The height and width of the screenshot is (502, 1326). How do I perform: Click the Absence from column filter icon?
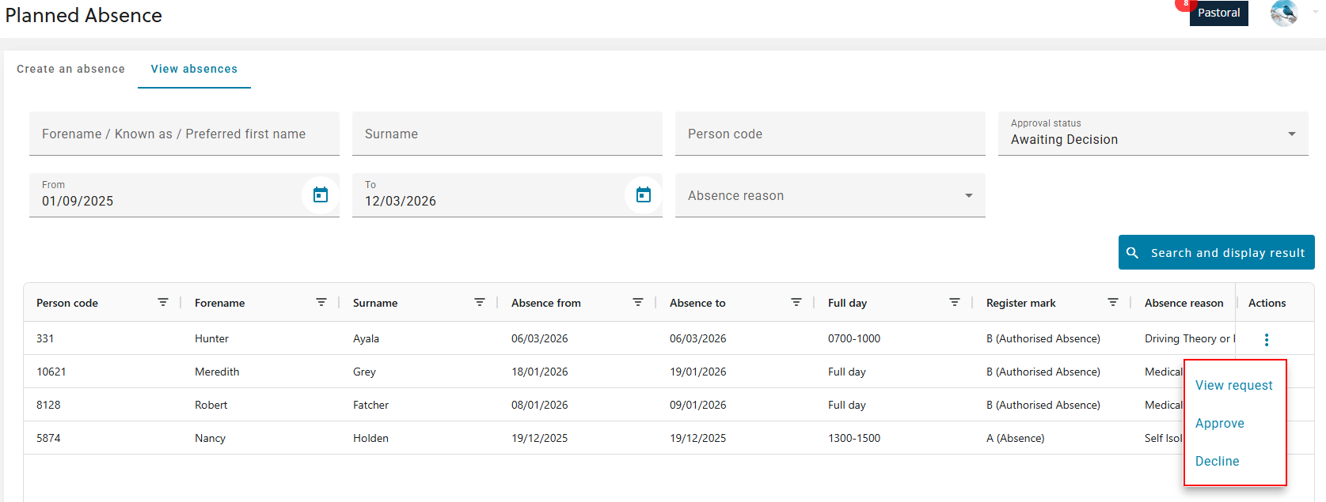[x=638, y=303]
